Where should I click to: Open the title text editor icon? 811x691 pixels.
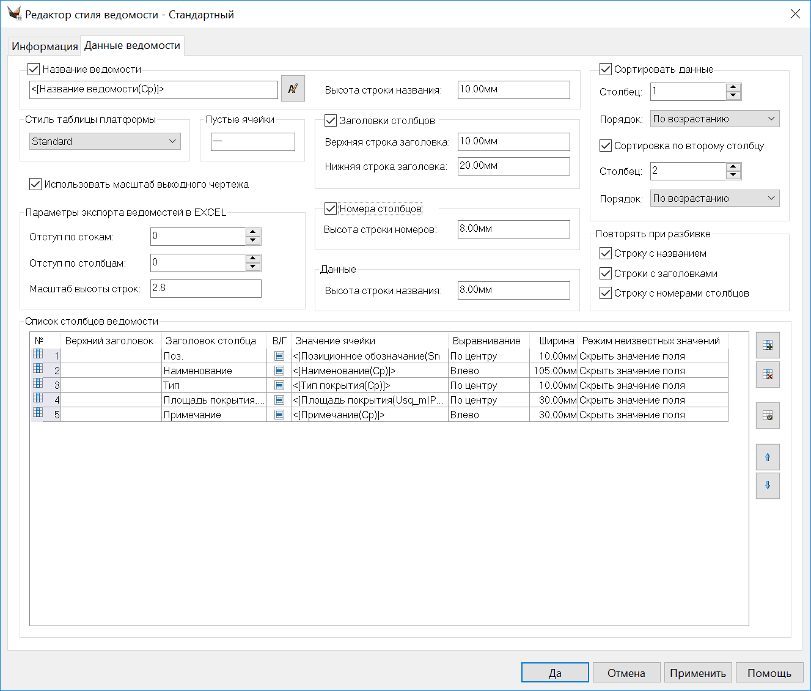click(x=293, y=89)
